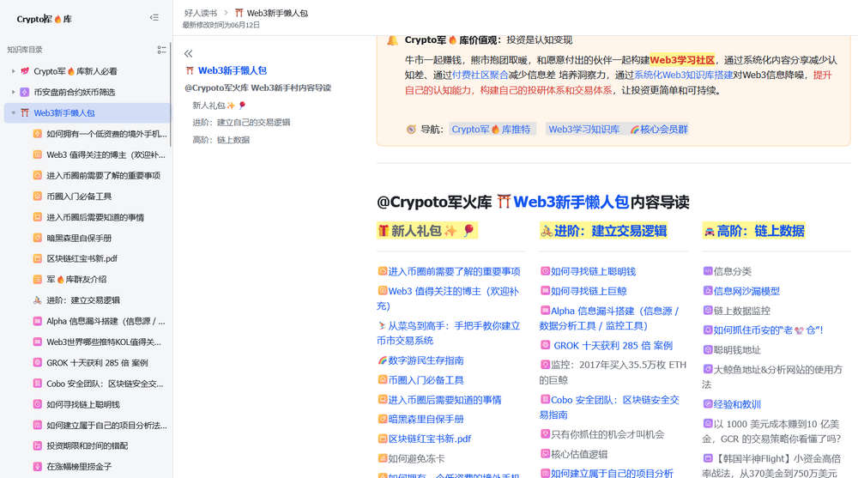Collapse the Web3新手懒人包 tree node
This screenshot has width=858, height=478.
point(13,112)
